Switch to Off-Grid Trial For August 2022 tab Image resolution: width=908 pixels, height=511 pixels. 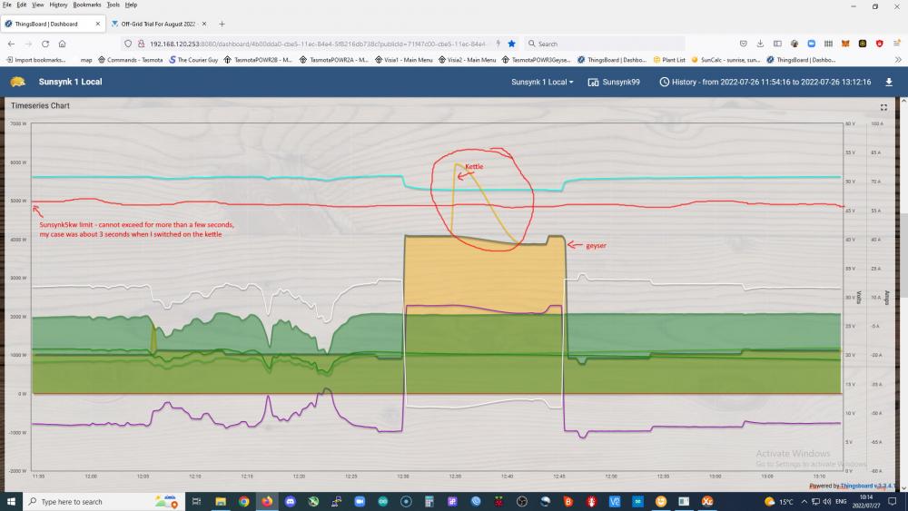pyautogui.click(x=158, y=24)
